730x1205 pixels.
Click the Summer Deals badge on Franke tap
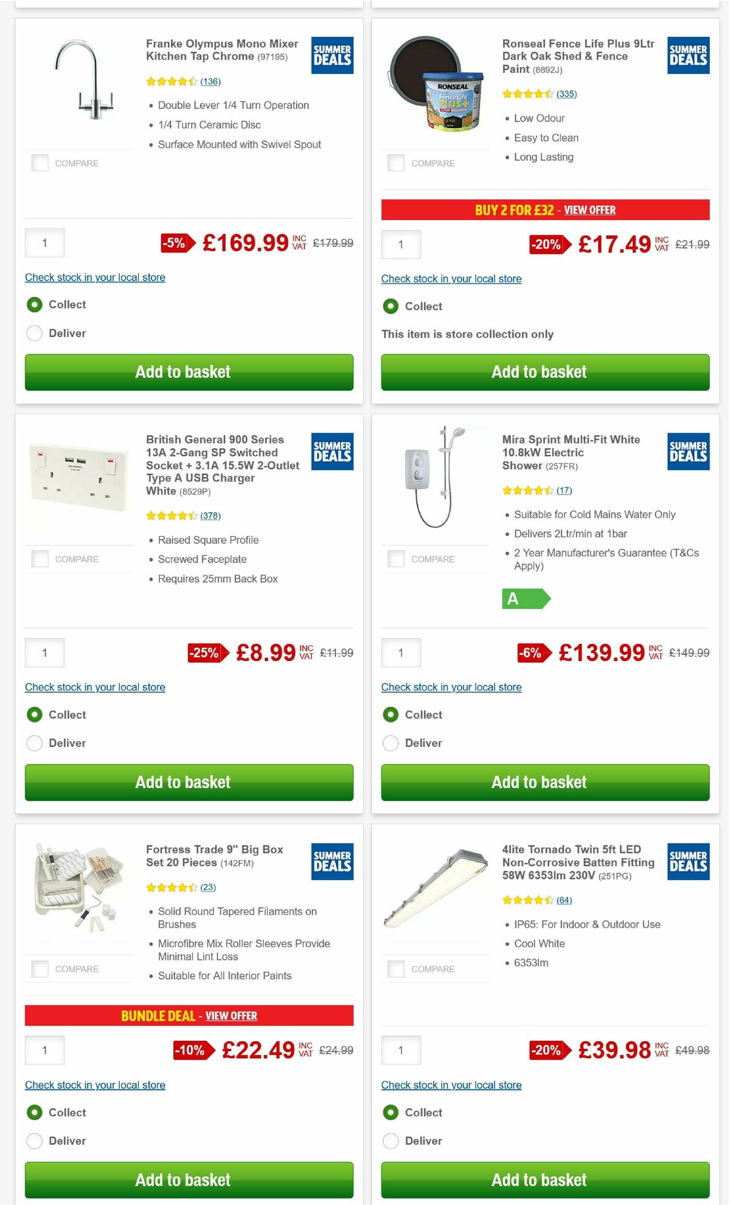click(332, 55)
